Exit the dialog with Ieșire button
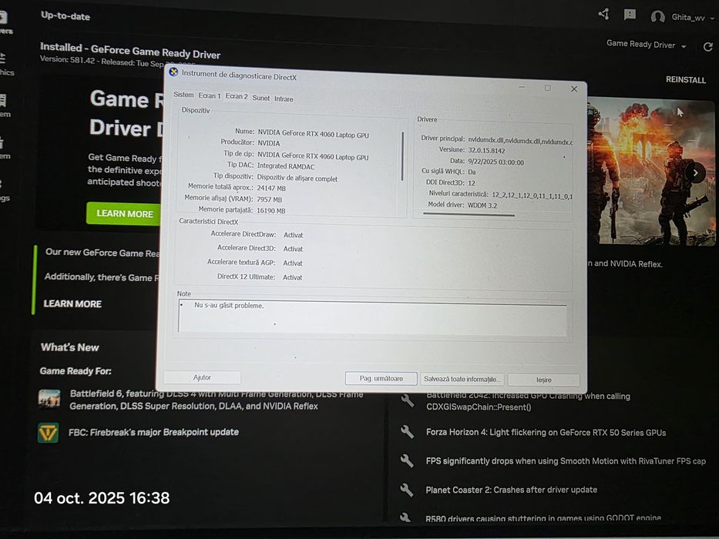 coord(544,380)
